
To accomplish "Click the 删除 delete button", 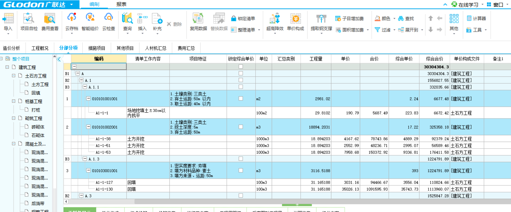I will [x=174, y=24].
